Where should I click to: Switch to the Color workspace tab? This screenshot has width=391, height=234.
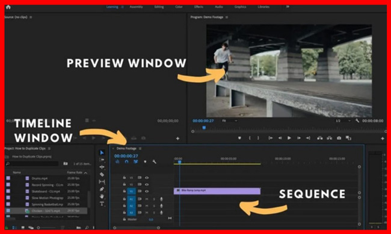(179, 7)
